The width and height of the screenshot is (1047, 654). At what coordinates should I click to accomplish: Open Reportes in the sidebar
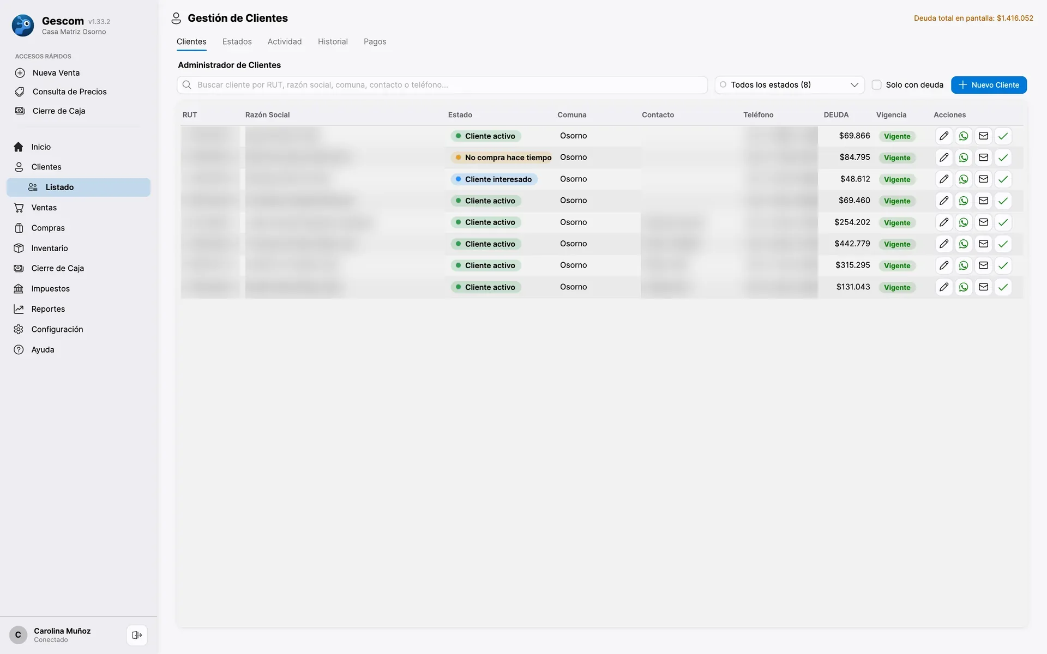pos(79,309)
